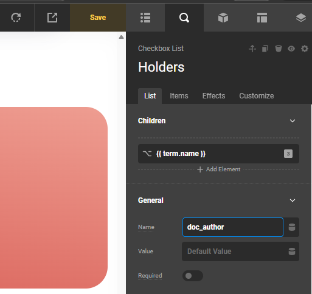Open dynamic data for the Name field
The height and width of the screenshot is (294, 312).
pos(292,227)
